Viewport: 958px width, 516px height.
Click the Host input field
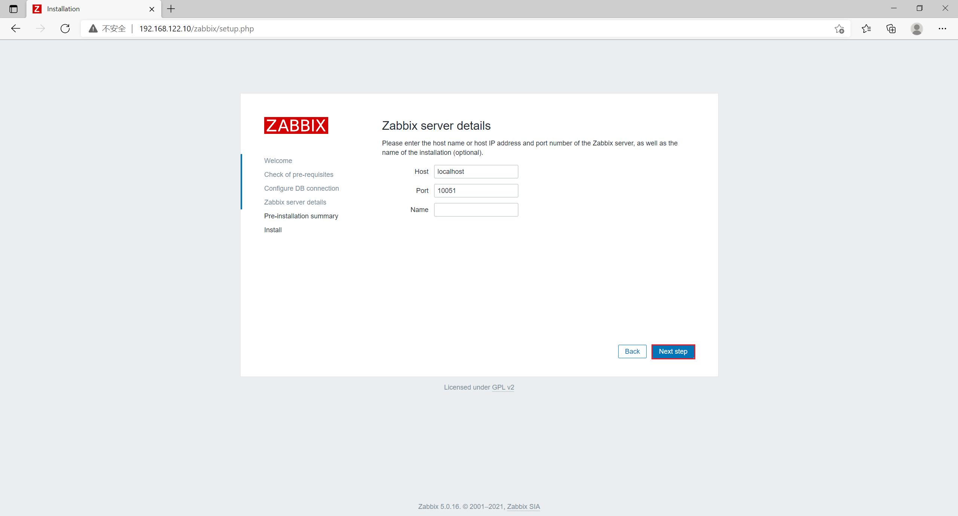click(476, 172)
